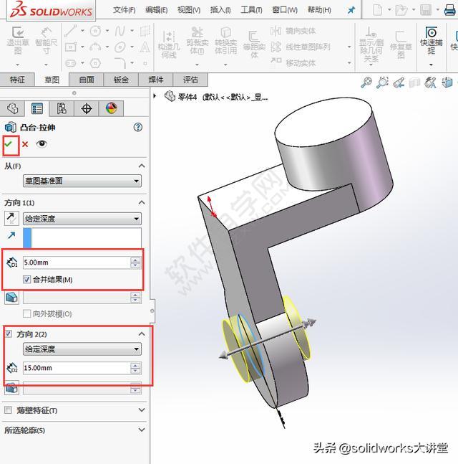
Task: Switch to the 评估 tab
Action: (x=190, y=80)
